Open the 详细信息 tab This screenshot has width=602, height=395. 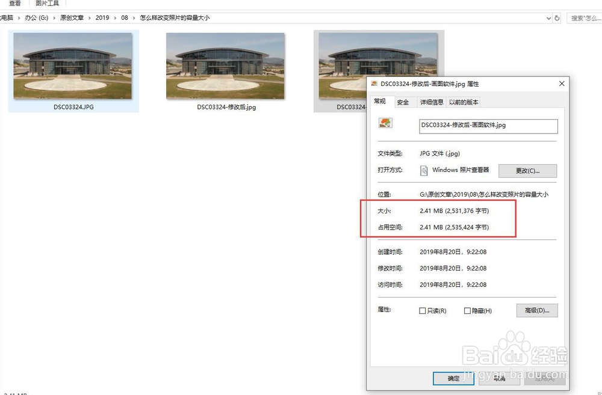click(x=432, y=102)
